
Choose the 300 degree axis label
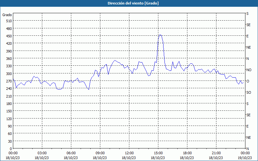pos(9,74)
